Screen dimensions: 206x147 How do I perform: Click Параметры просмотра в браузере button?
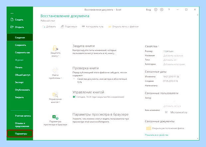coord(55,120)
